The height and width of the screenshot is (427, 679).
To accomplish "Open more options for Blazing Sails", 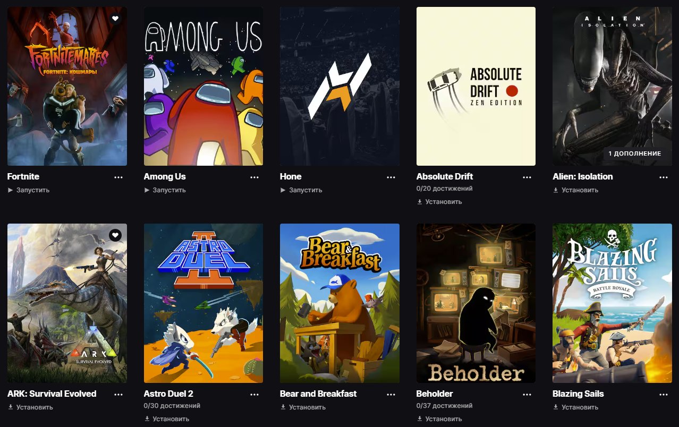I will pyautogui.click(x=664, y=394).
